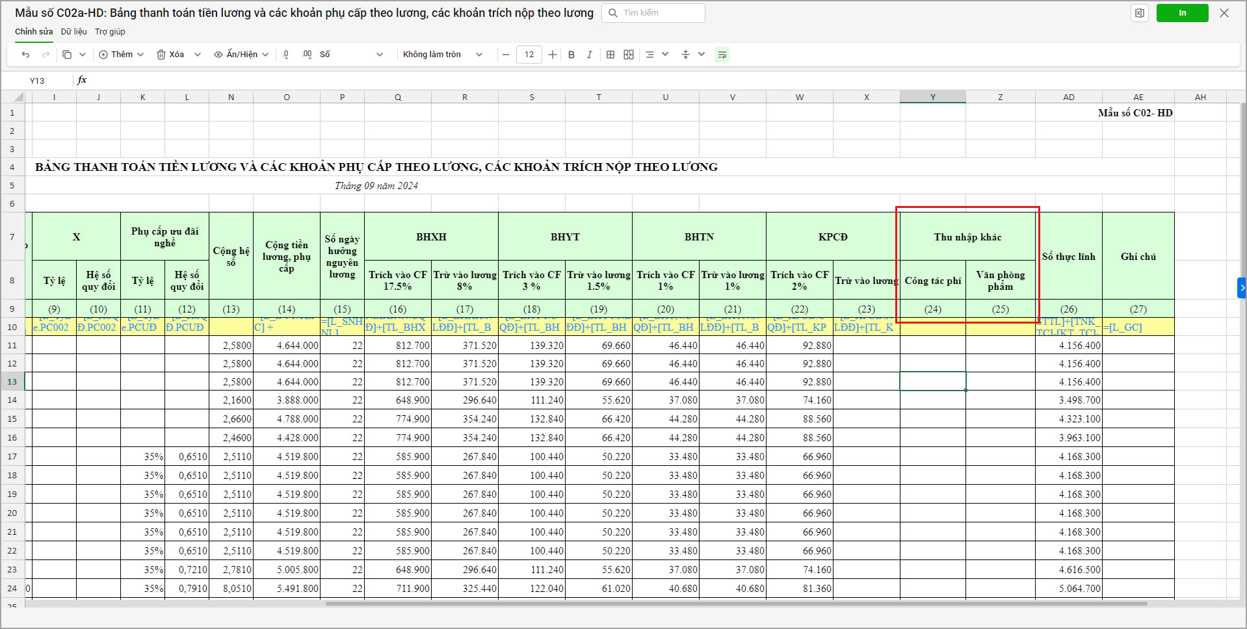Toggle italic formatting

click(x=589, y=55)
